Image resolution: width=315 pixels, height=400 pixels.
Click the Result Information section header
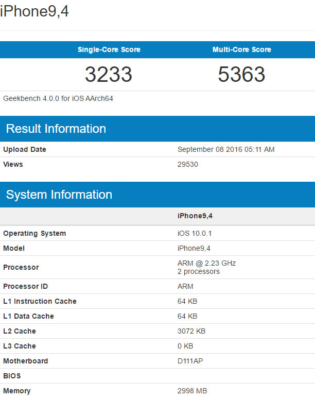[56, 129]
